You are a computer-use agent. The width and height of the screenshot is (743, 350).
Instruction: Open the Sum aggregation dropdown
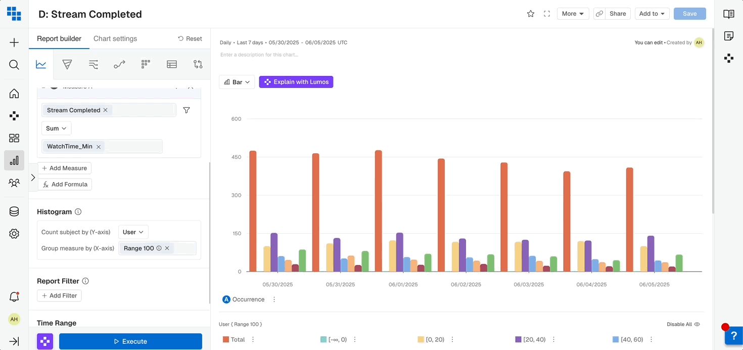(56, 128)
